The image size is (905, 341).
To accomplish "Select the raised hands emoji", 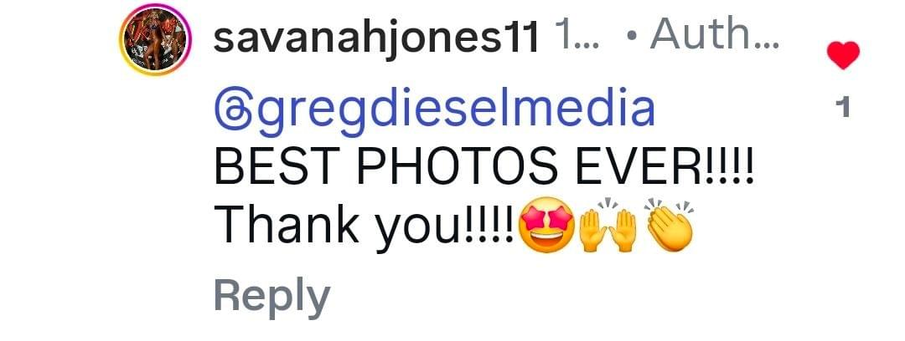I will point(609,226).
